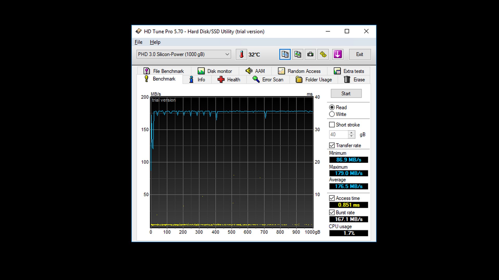
Task: Close the HD Tune Pro window
Action: click(366, 31)
